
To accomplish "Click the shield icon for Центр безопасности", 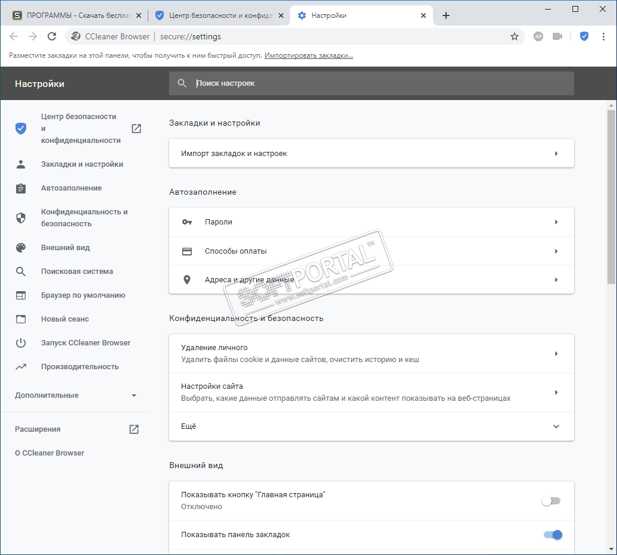I will coord(21,129).
